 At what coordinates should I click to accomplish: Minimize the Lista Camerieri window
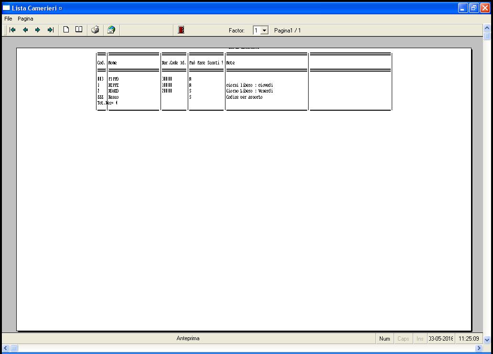(x=463, y=8)
